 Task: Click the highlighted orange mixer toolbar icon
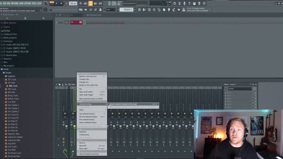(69, 84)
